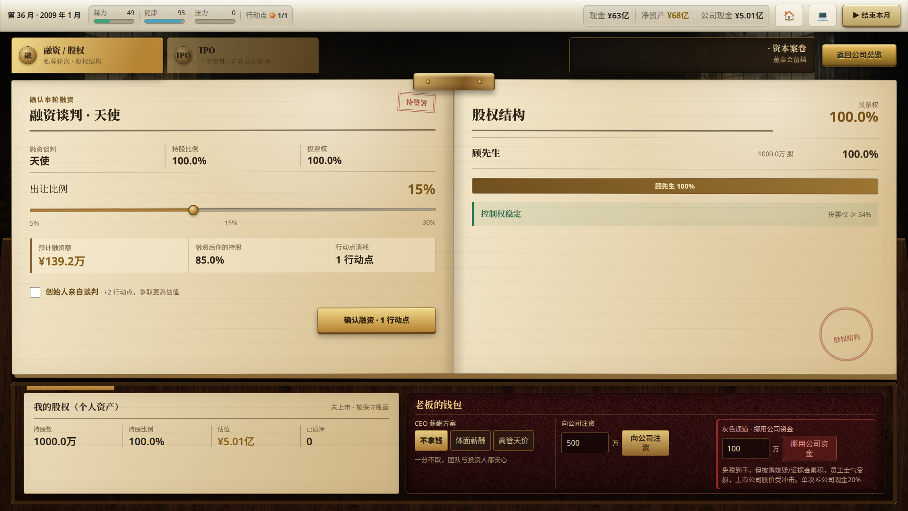Click the 公司现金 ¥5.01亿 indicator

[x=732, y=16]
